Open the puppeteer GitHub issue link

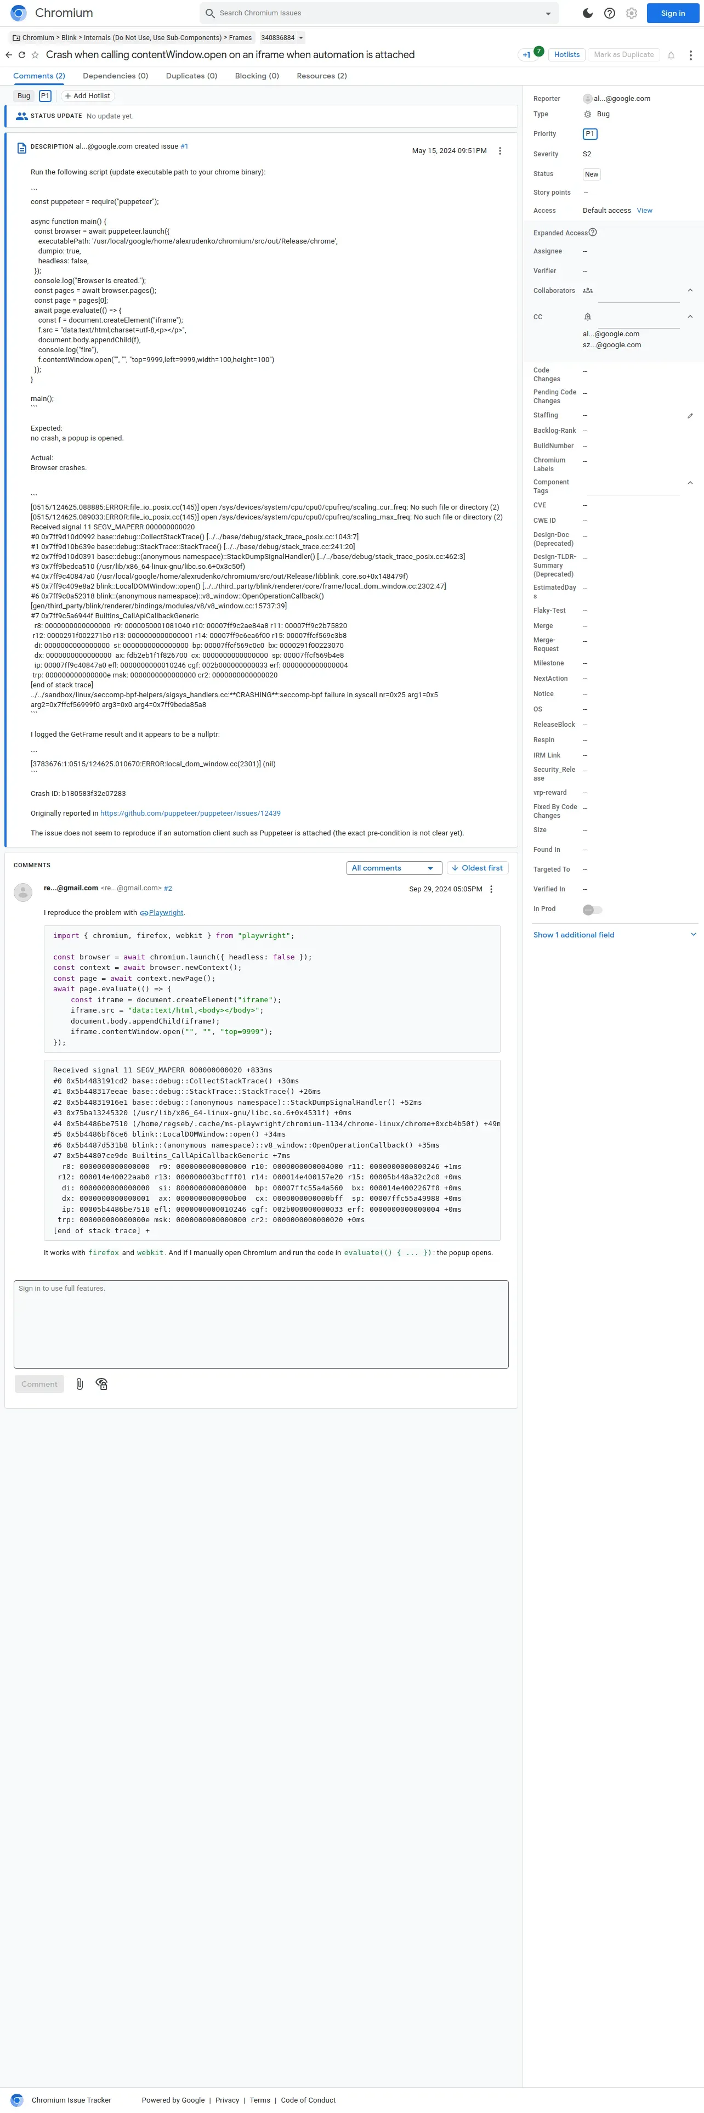190,813
